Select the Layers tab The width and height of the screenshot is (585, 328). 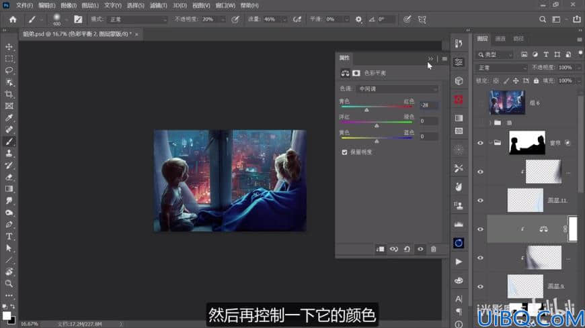482,39
